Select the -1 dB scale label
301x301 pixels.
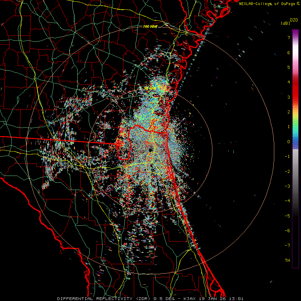tap(287, 157)
